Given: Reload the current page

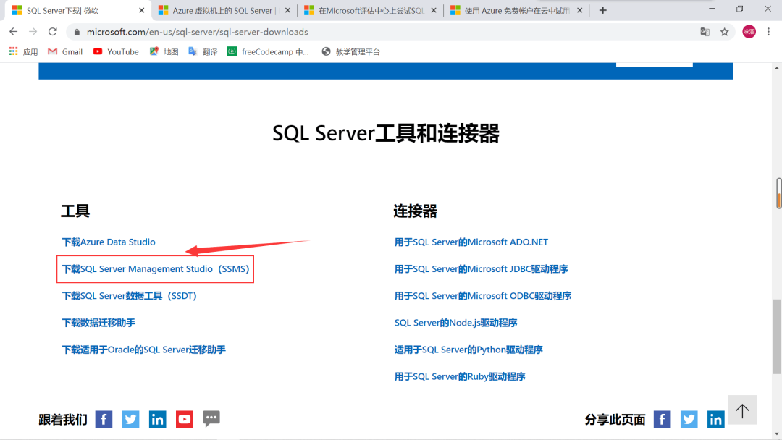Looking at the screenshot, I should coord(52,31).
